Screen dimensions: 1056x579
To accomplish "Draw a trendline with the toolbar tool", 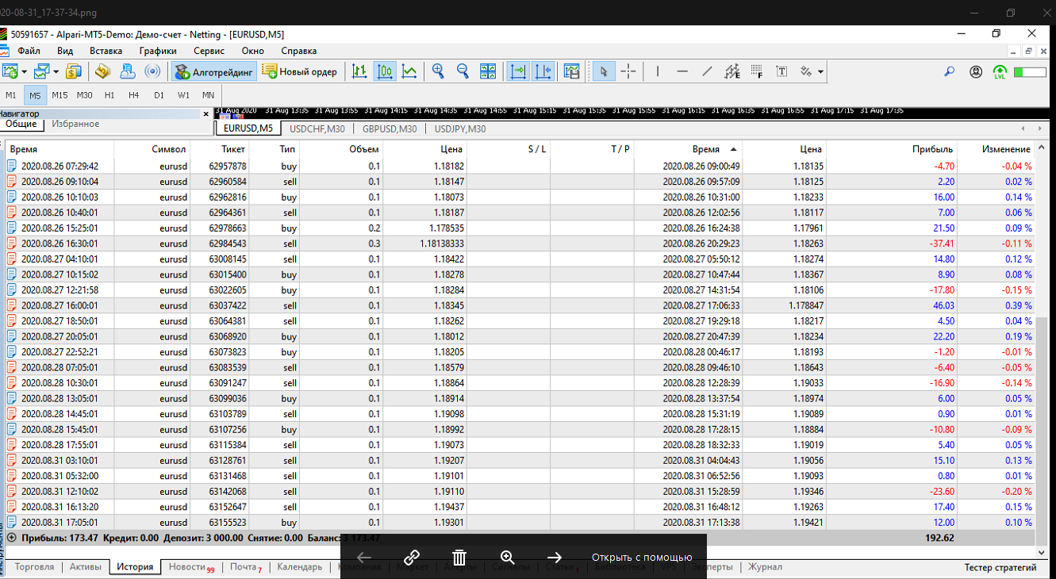I will (707, 71).
